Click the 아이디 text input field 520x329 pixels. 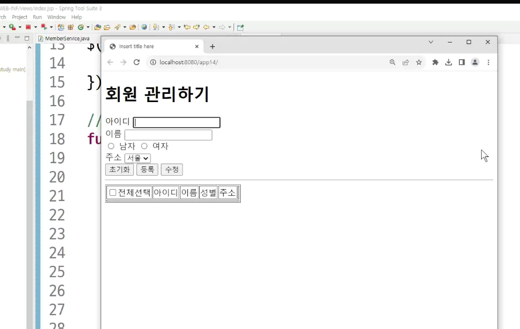[x=176, y=122]
